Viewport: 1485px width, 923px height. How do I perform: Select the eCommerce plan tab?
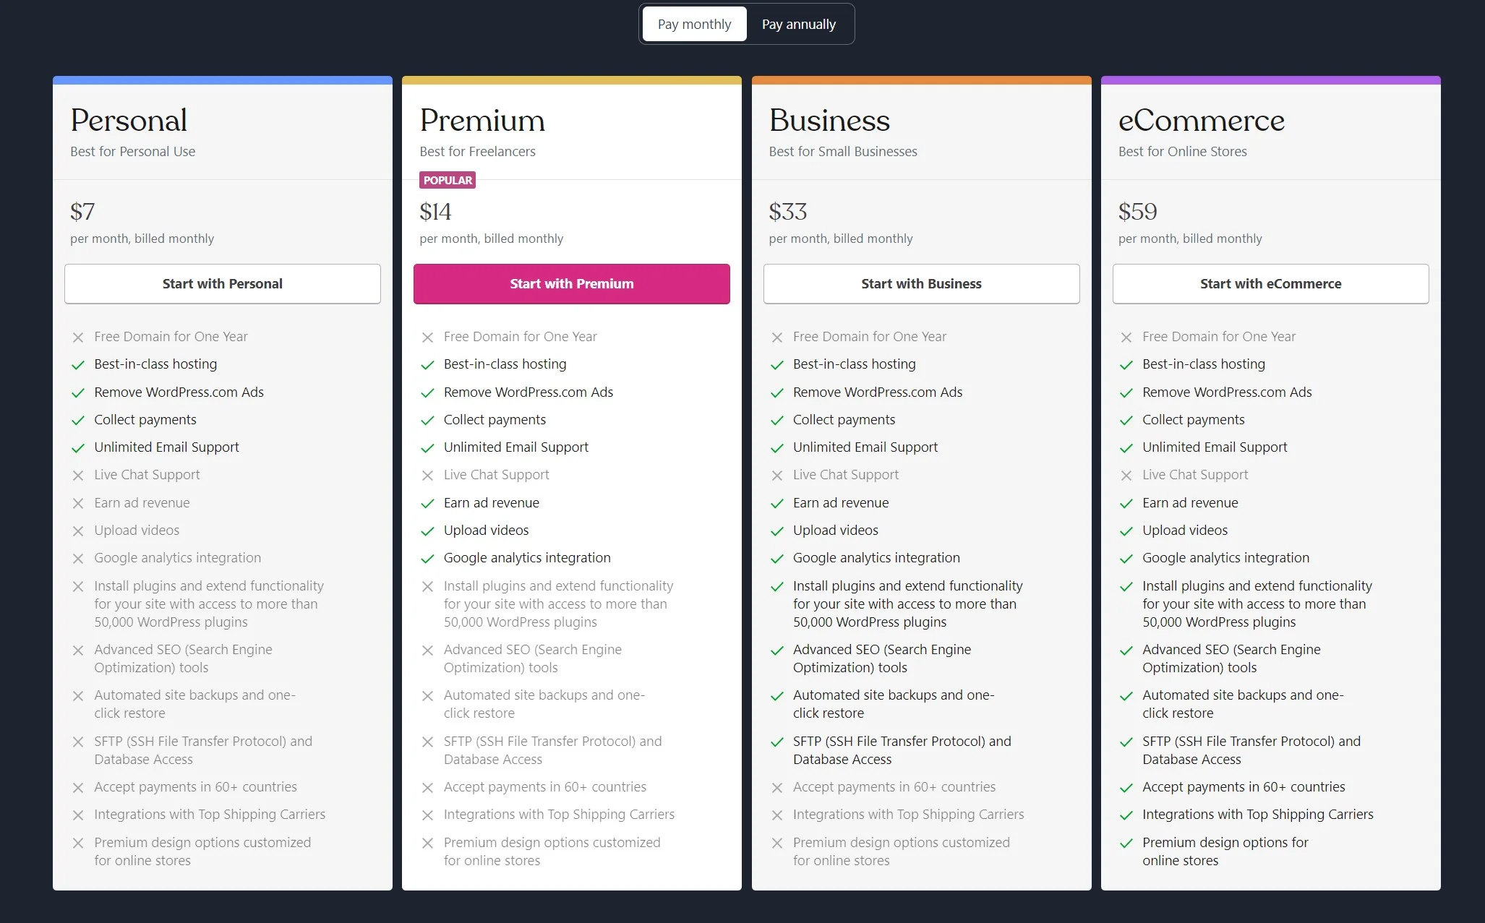click(x=1270, y=284)
